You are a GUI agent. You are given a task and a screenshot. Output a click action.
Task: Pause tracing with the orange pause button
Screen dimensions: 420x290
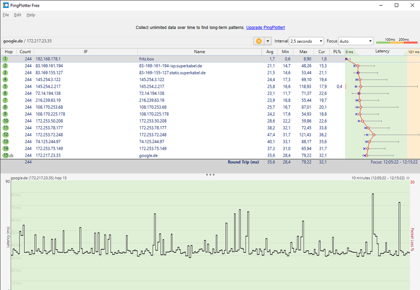[x=259, y=41]
